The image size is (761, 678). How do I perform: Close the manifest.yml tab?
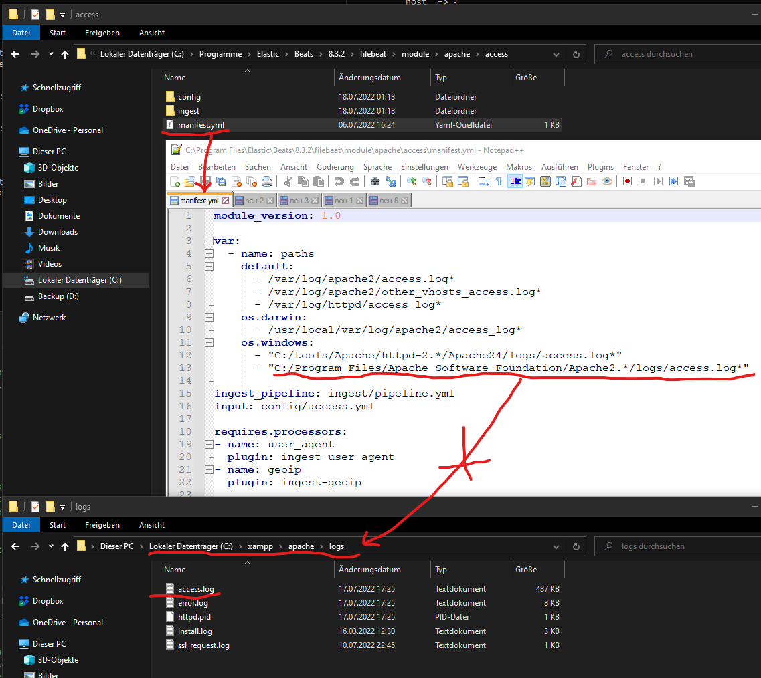coord(225,201)
